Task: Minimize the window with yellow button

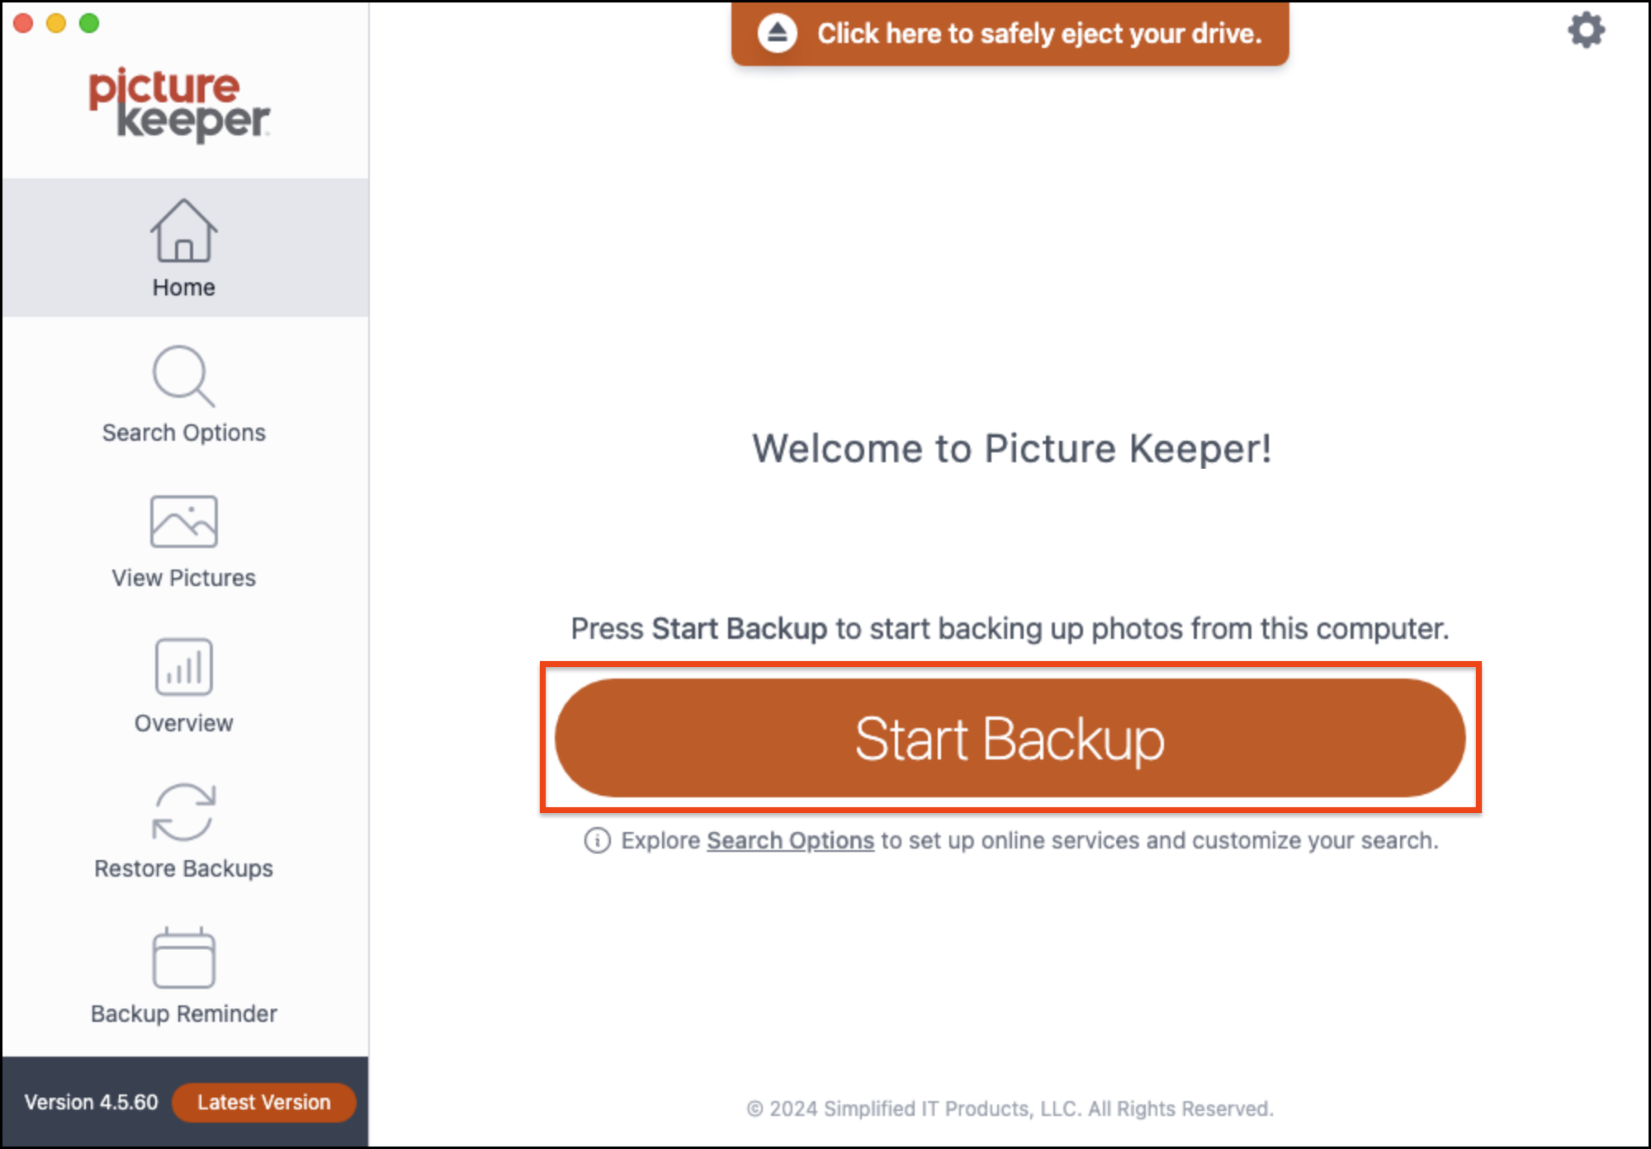Action: click(56, 23)
